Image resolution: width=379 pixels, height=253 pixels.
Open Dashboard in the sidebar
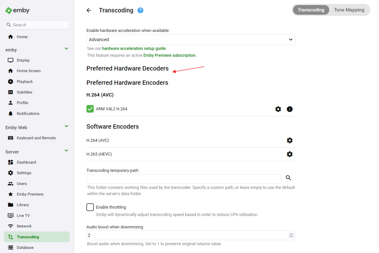(26, 162)
